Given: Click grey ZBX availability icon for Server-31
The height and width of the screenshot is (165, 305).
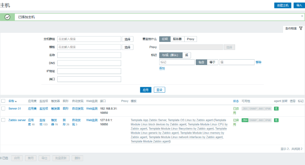Looking at the screenshot, I should tap(245, 109).
